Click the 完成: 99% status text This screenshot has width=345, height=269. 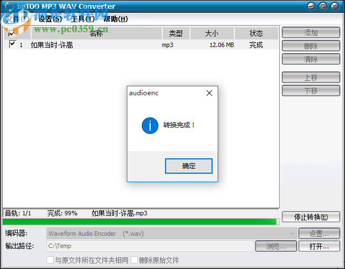pyautogui.click(x=62, y=213)
